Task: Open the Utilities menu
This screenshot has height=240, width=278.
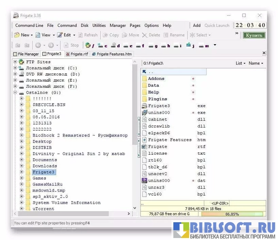Action: pos(99,26)
